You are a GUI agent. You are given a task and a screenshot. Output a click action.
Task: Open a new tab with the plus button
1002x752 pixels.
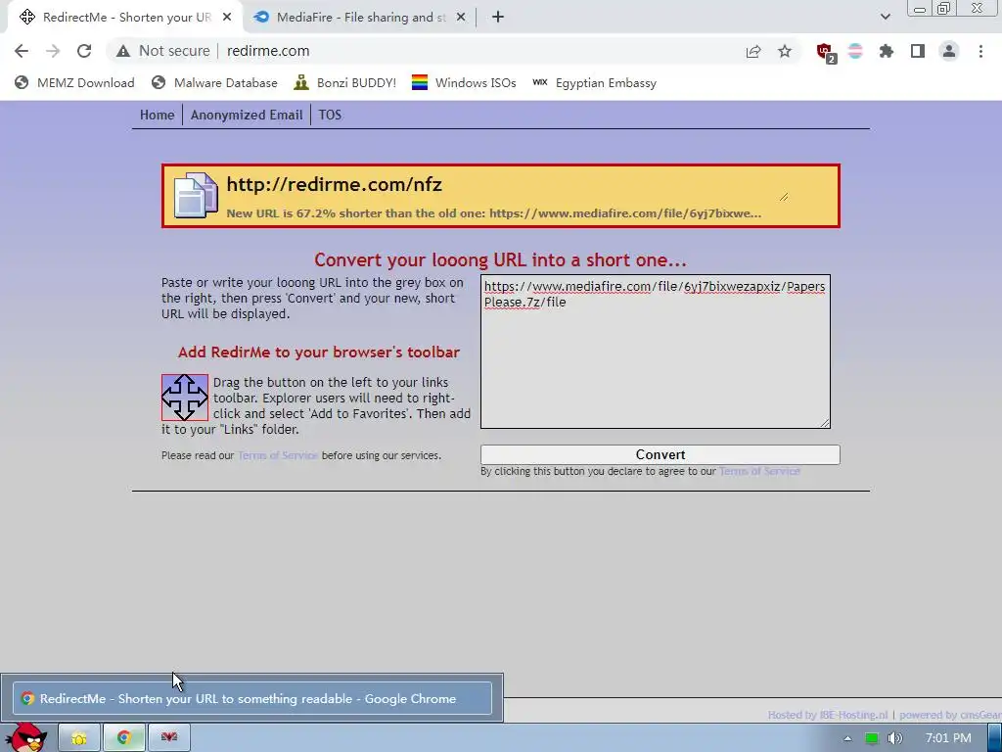pyautogui.click(x=498, y=18)
